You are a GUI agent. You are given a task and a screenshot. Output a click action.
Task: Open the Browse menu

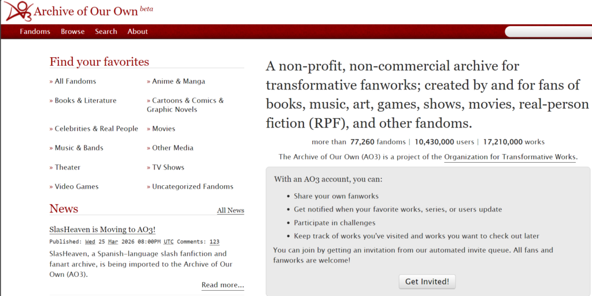[x=73, y=32]
